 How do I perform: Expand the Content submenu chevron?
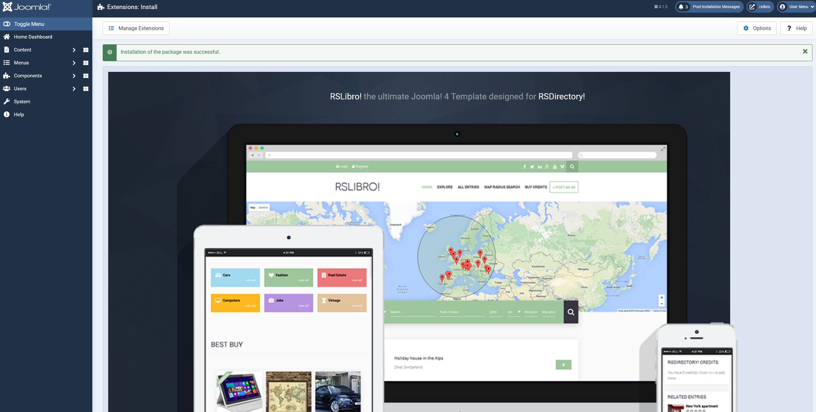[74, 50]
